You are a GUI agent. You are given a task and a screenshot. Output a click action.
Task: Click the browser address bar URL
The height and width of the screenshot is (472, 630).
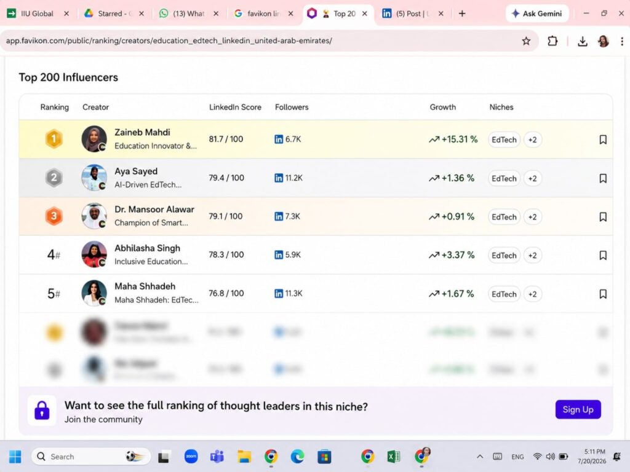[x=169, y=41]
